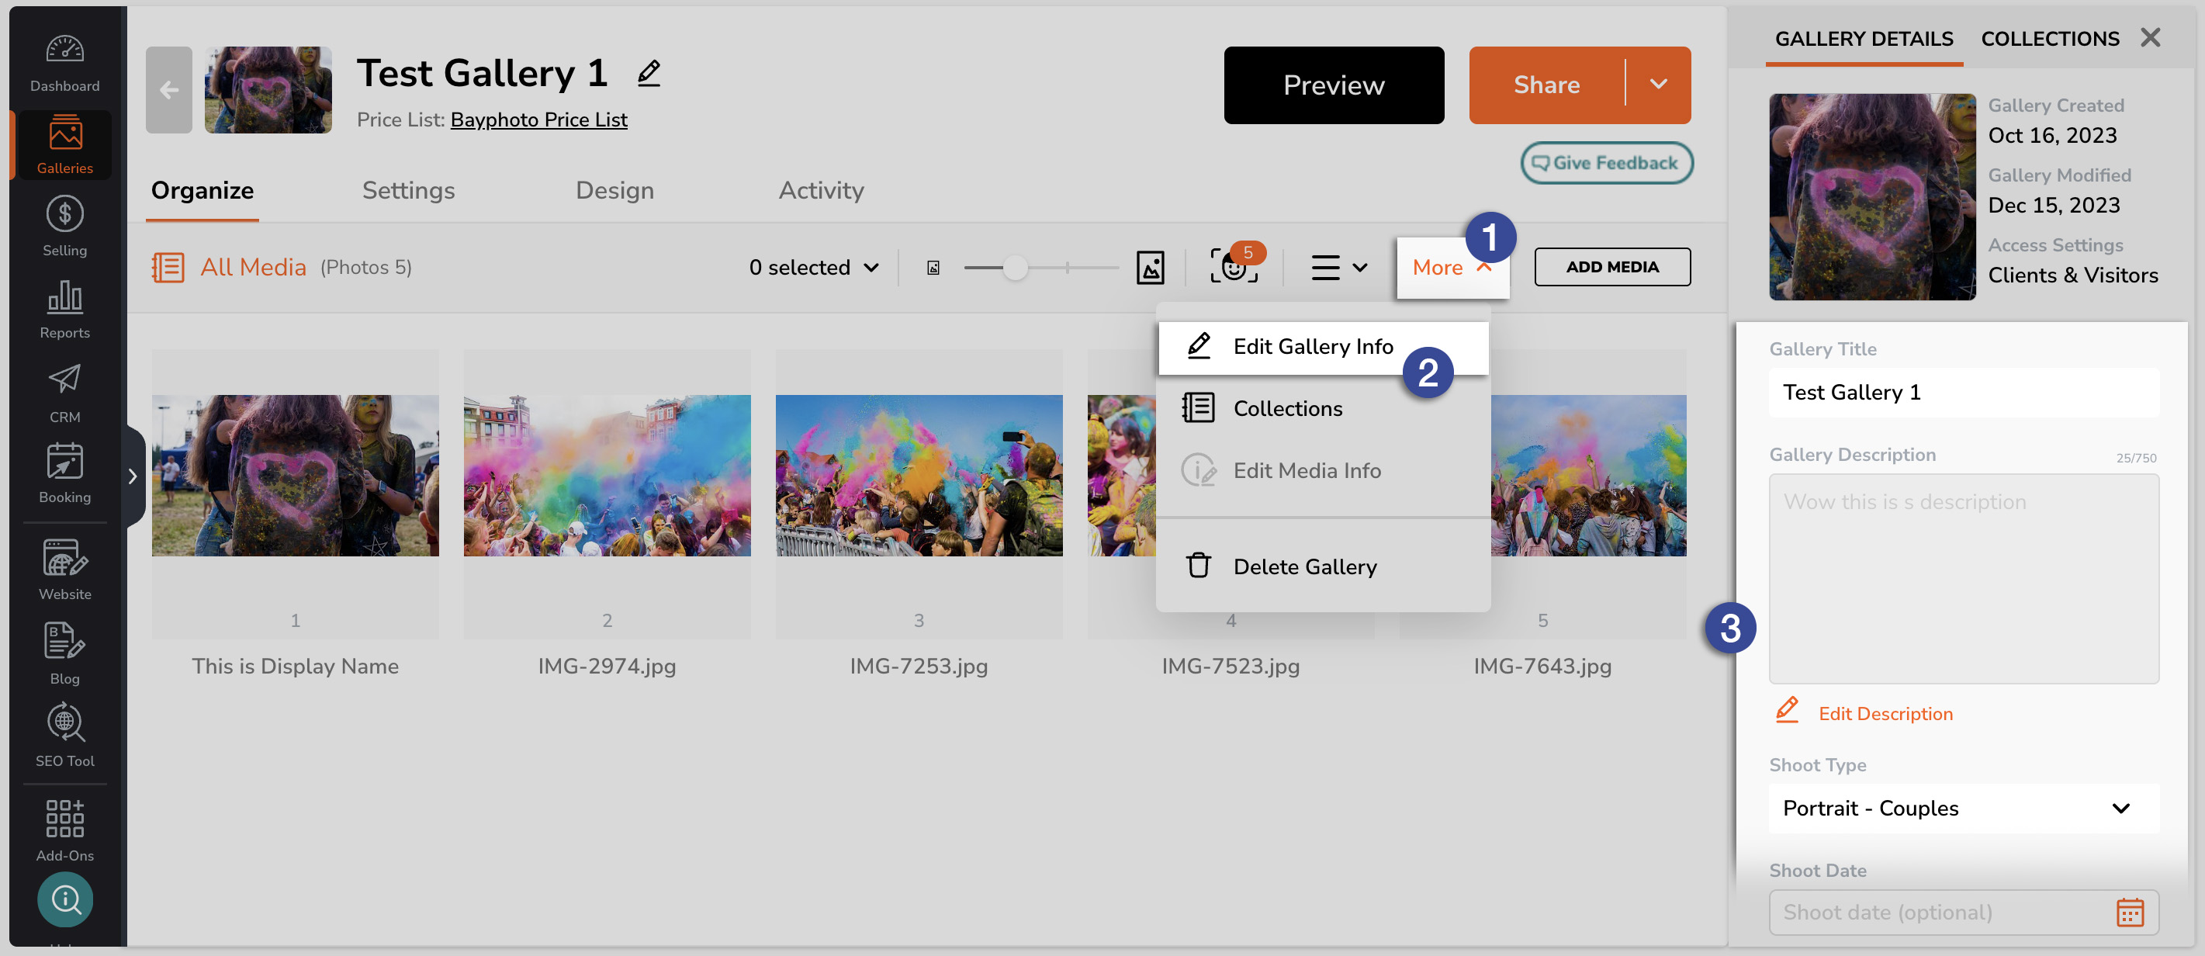Image resolution: width=2205 pixels, height=956 pixels.
Task: Select the IMG-7643.jpg photo thumbnail
Action: pos(1589,475)
